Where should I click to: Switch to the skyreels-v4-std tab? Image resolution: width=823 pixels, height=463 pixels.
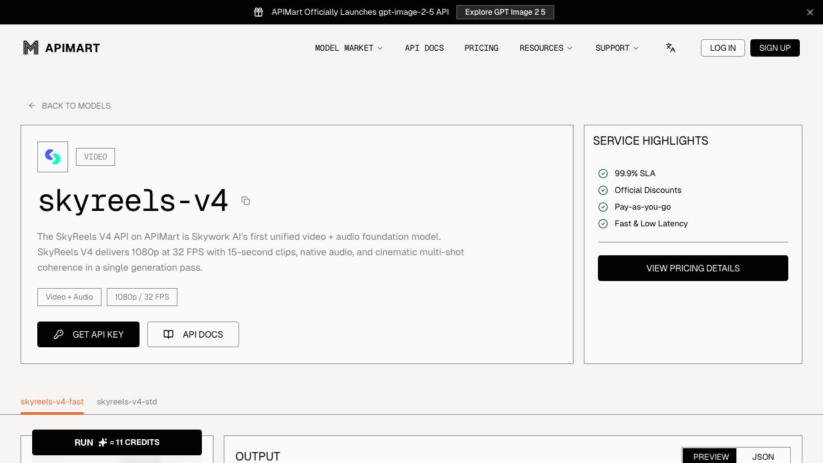coord(127,402)
